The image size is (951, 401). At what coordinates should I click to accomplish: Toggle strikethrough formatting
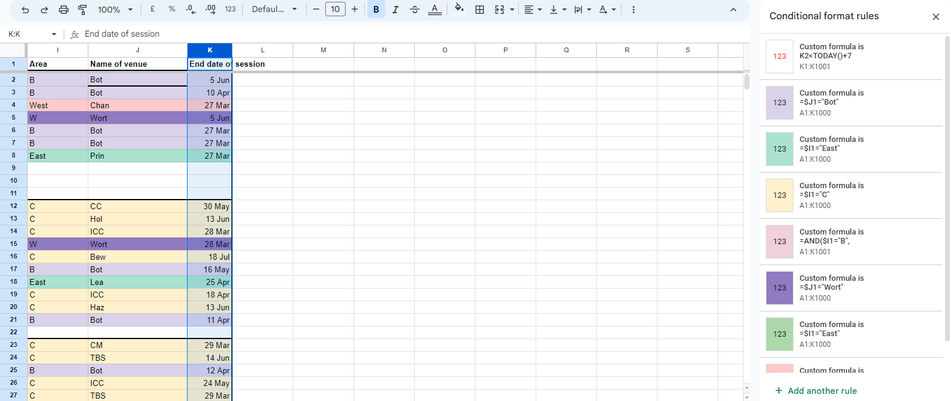[x=415, y=9]
